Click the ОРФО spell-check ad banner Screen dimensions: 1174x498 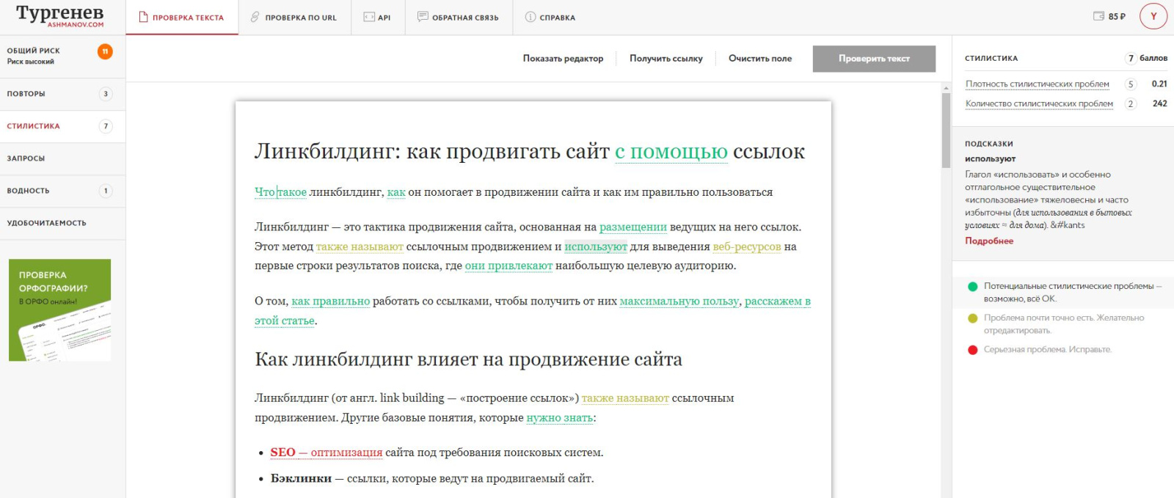(x=59, y=310)
